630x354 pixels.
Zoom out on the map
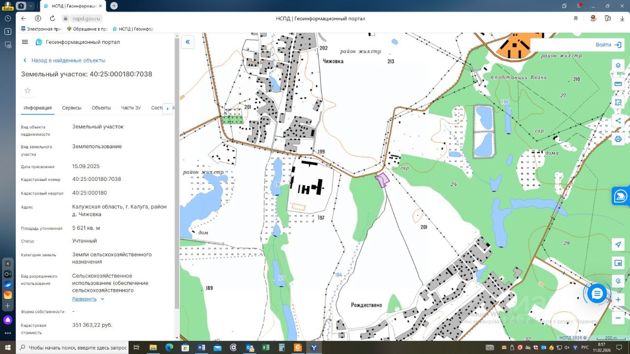point(618,318)
